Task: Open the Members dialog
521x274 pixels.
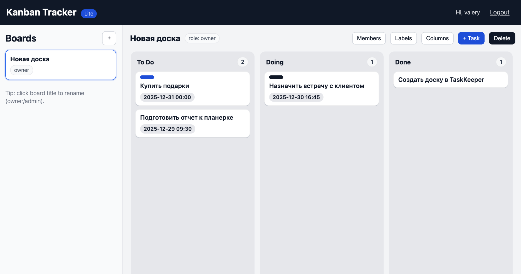Action: pos(369,38)
